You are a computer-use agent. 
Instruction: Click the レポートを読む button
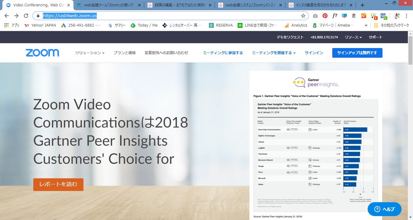58,185
